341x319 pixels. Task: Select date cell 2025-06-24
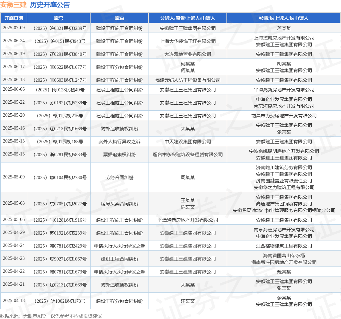tap(14, 41)
